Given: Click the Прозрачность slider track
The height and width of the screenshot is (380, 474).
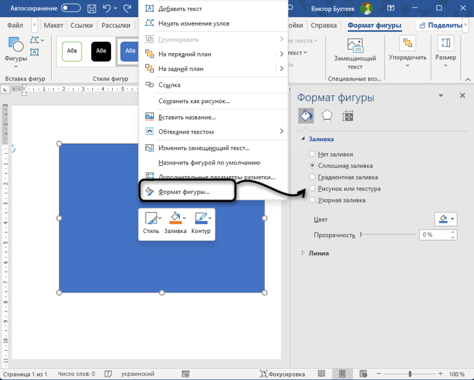Looking at the screenshot, I should [x=387, y=235].
